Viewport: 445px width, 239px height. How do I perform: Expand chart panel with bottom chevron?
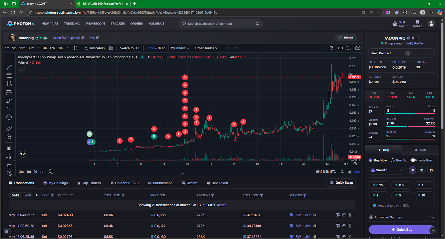tap(183, 174)
